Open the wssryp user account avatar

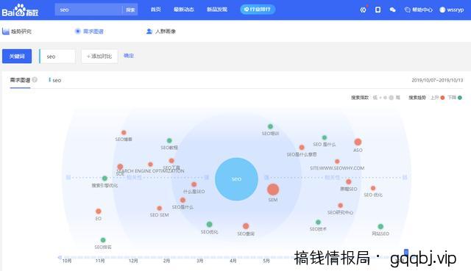click(442, 10)
